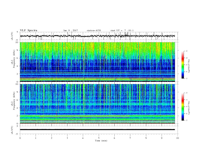Click the "Time (min)" axis label
Screen dimensions: 200x155
(x=101, y=141)
